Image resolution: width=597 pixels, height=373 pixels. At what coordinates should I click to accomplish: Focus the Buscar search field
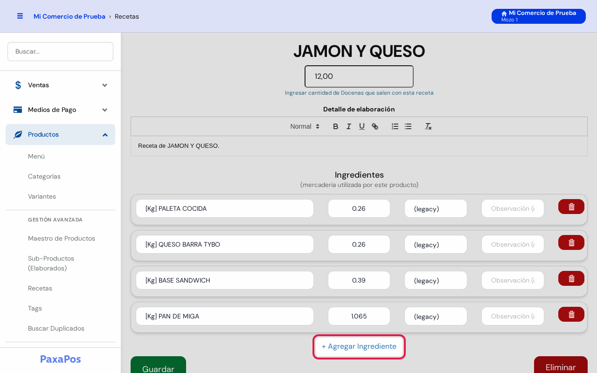tap(60, 51)
